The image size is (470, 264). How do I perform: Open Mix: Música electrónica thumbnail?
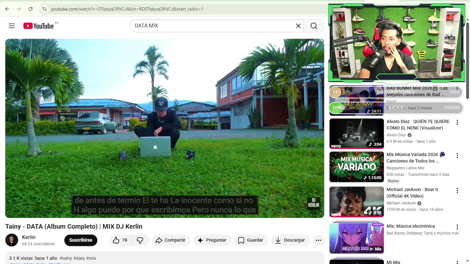pyautogui.click(x=357, y=238)
